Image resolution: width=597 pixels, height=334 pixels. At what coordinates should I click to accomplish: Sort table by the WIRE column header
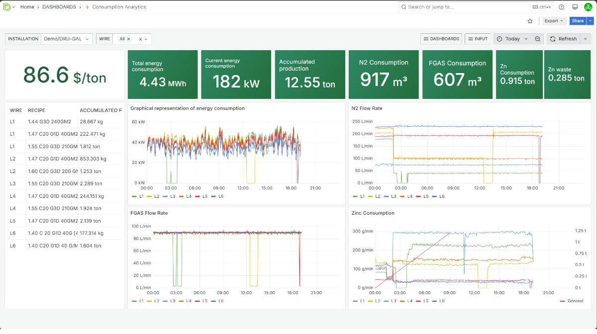(x=15, y=110)
